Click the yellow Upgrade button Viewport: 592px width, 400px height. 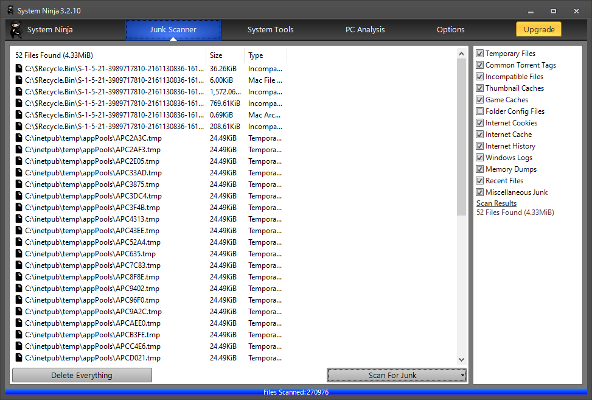point(539,29)
